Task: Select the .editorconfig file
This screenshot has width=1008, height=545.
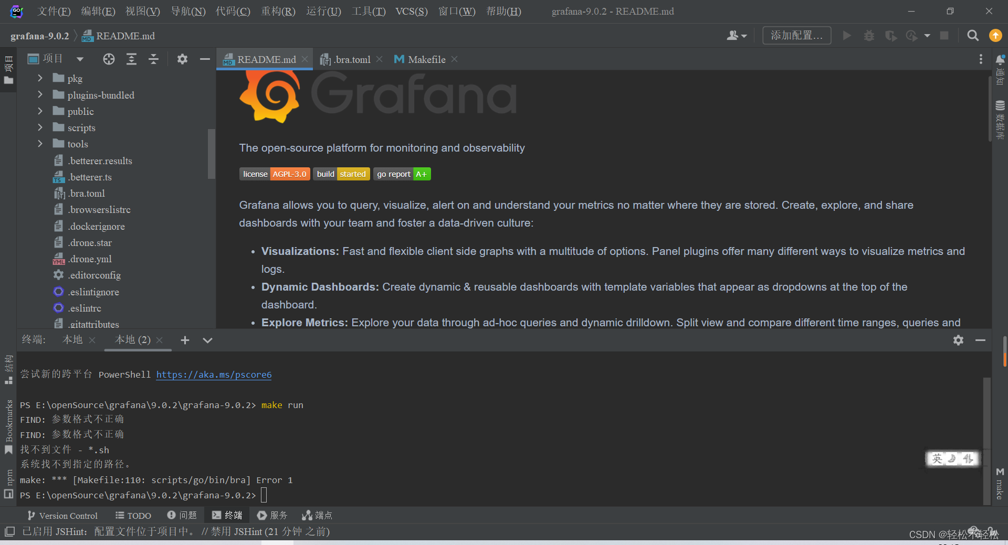Action: point(87,275)
